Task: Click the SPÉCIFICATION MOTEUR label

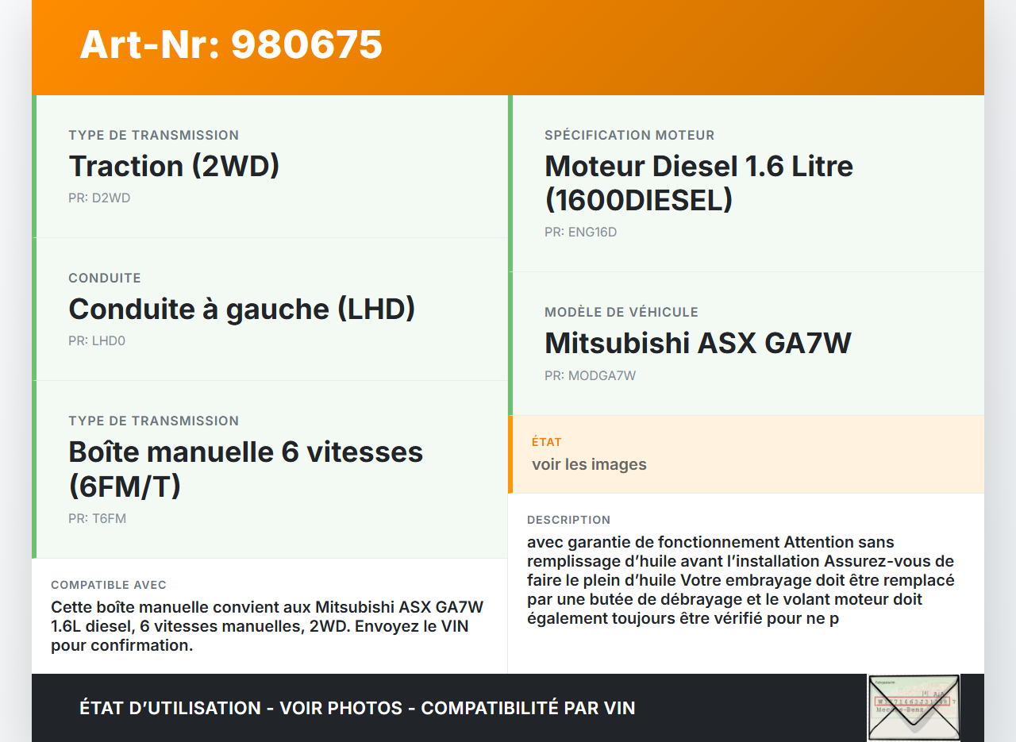Action: tap(629, 135)
